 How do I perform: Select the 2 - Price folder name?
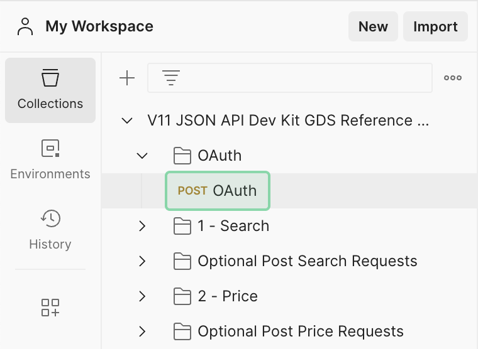coord(228,296)
